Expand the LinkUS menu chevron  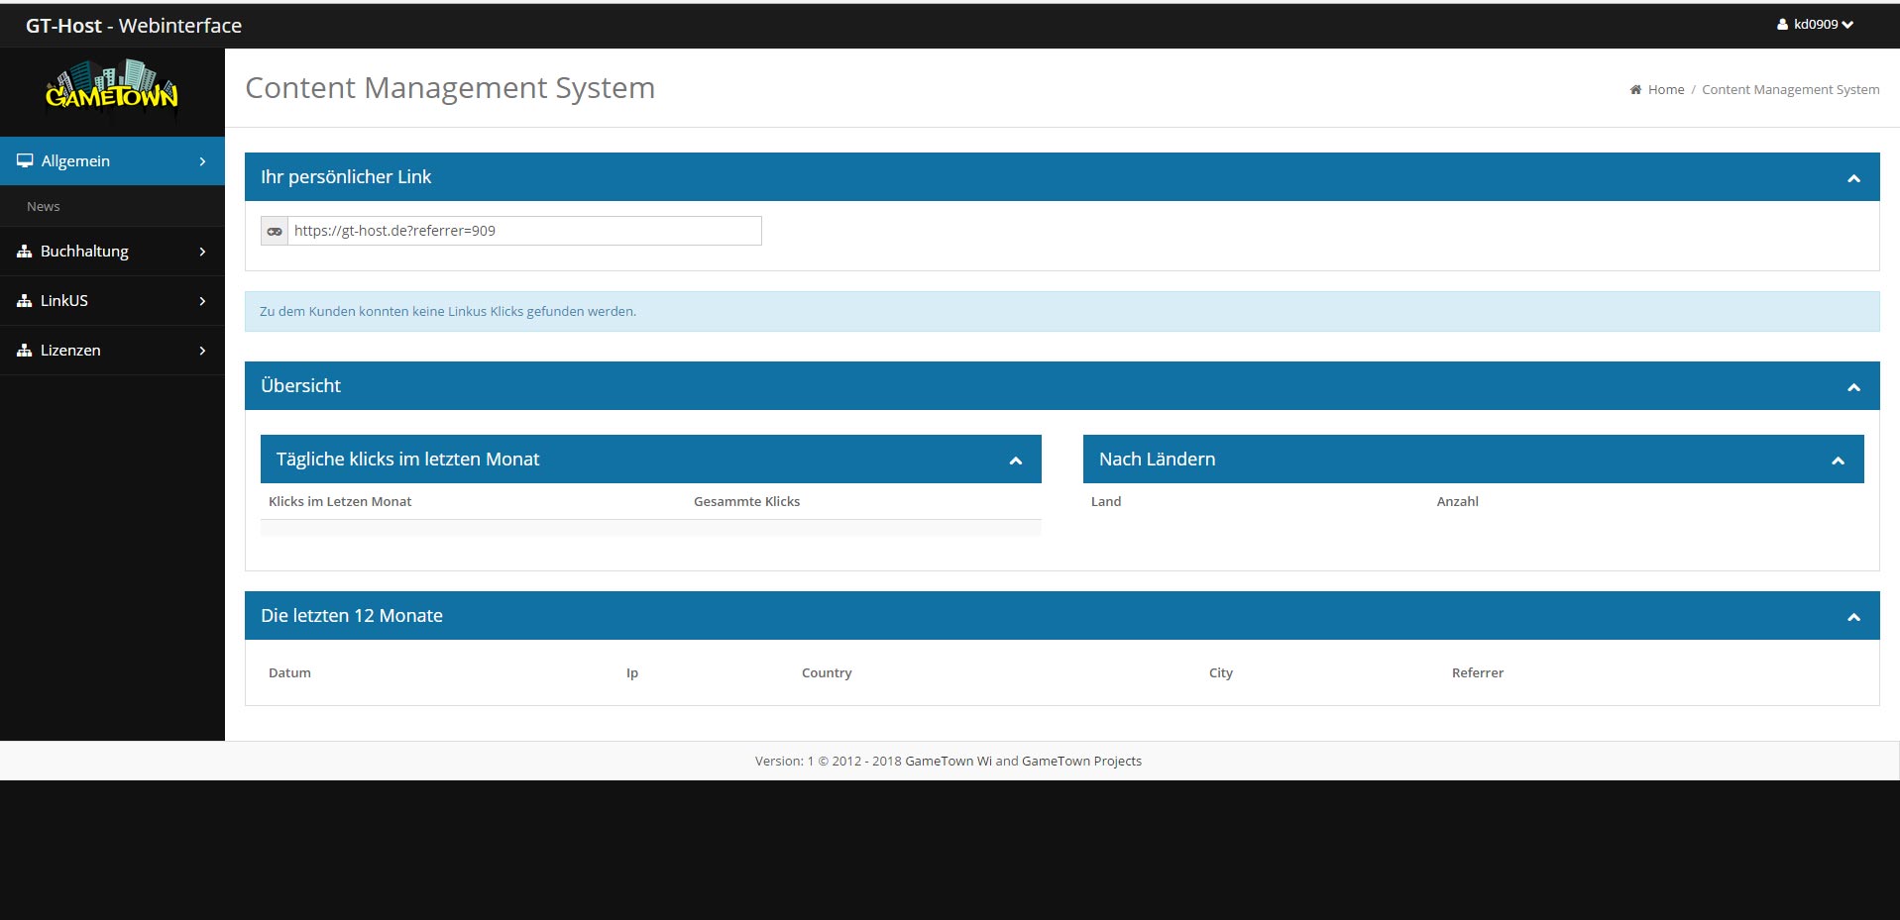pyautogui.click(x=202, y=301)
